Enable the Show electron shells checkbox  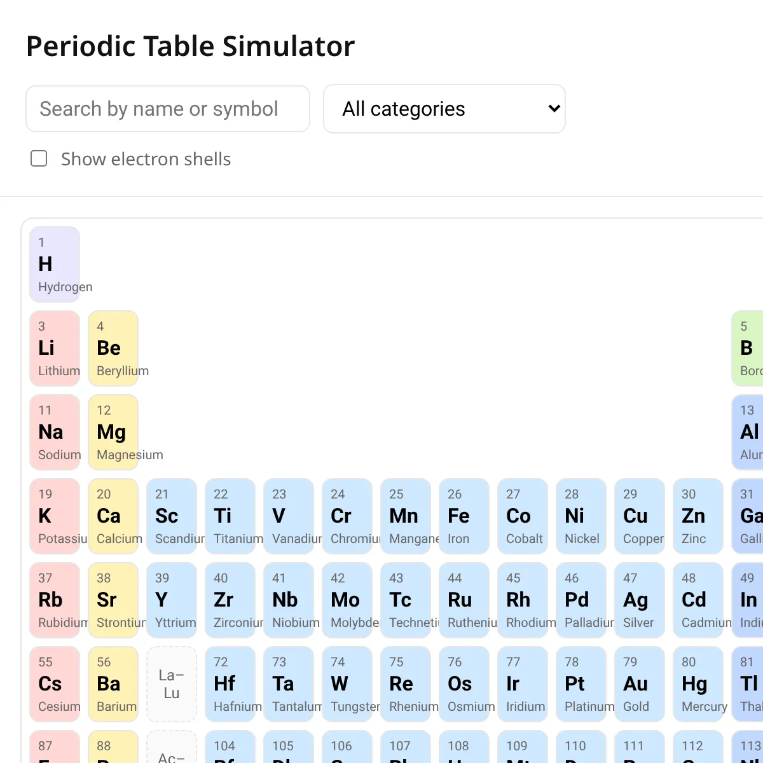click(x=39, y=158)
